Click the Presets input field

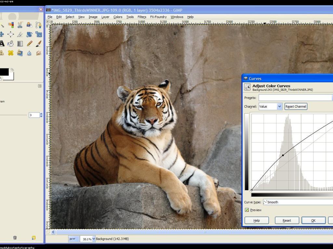click(295, 98)
